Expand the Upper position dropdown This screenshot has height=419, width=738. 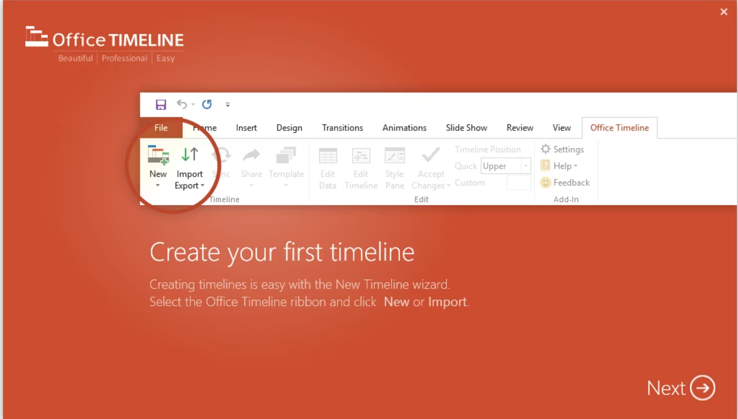pos(525,166)
